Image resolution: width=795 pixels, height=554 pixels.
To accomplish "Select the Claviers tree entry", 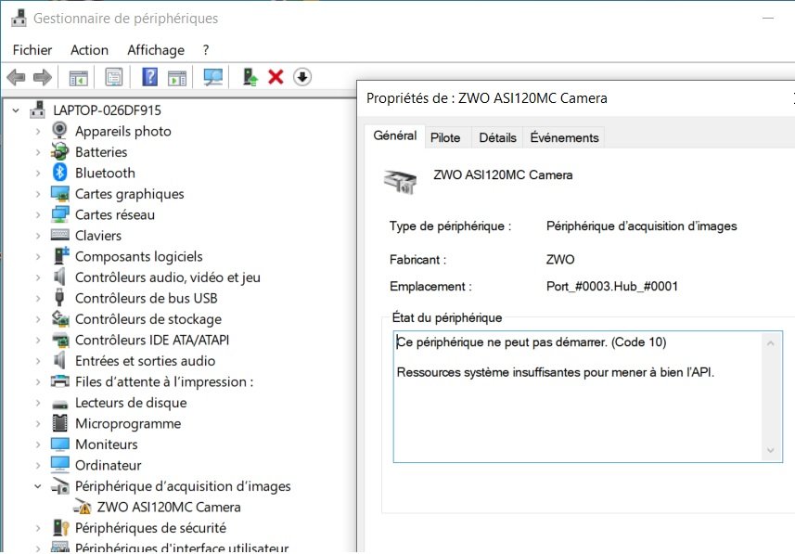I will [x=98, y=236].
